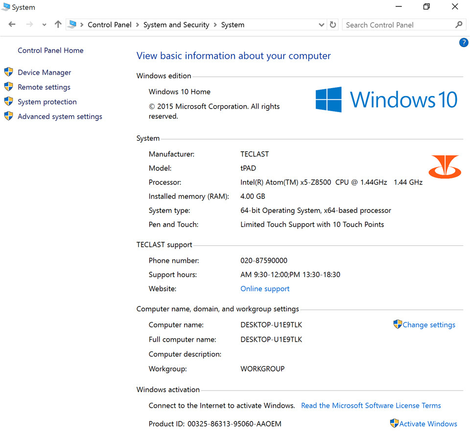The height and width of the screenshot is (445, 470).
Task: Click the search magnifier icon
Action: coord(459,25)
